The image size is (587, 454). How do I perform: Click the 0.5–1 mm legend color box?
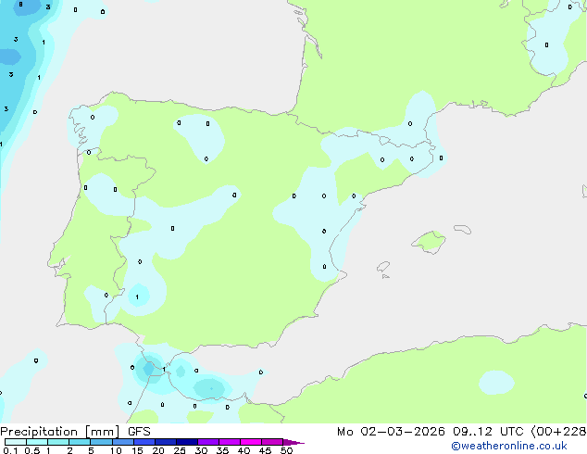[37, 442]
